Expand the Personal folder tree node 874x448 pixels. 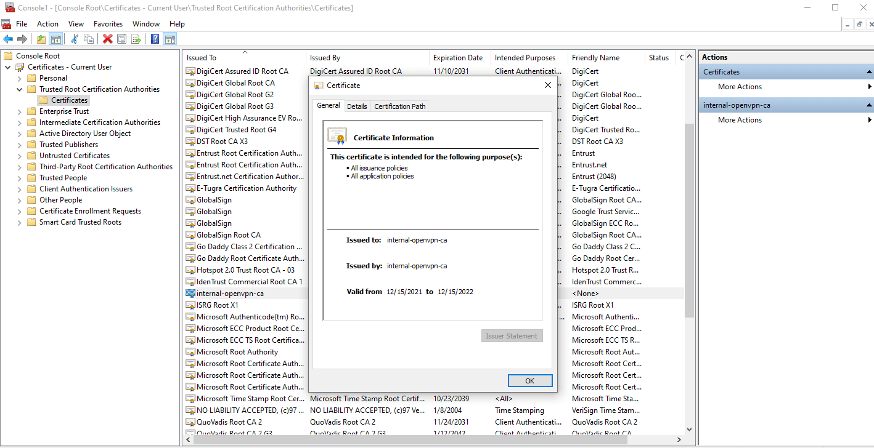coord(20,78)
